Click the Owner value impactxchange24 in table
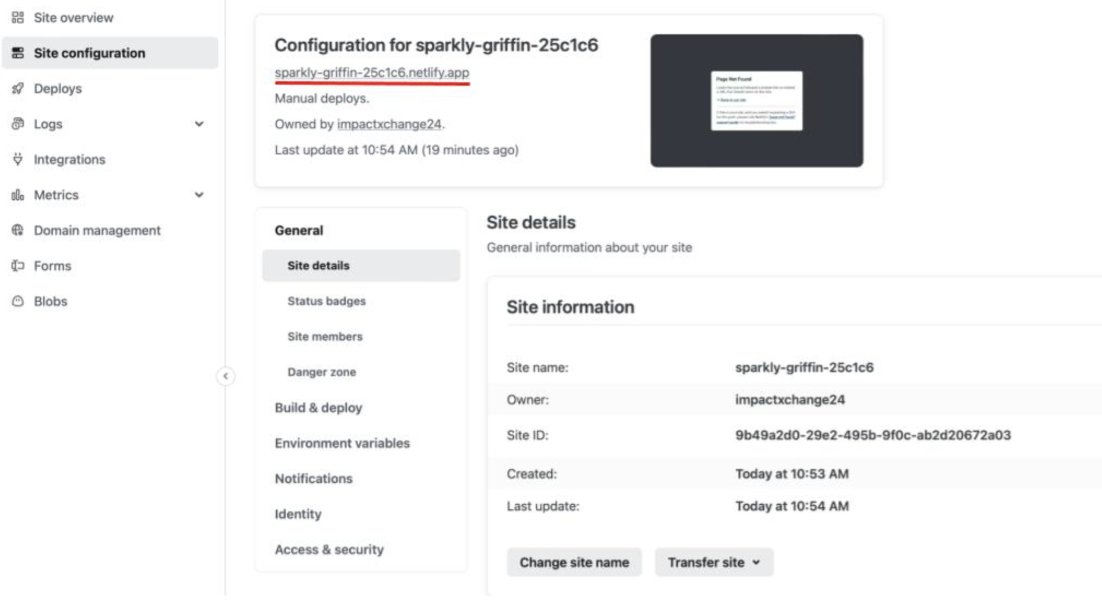 click(790, 400)
